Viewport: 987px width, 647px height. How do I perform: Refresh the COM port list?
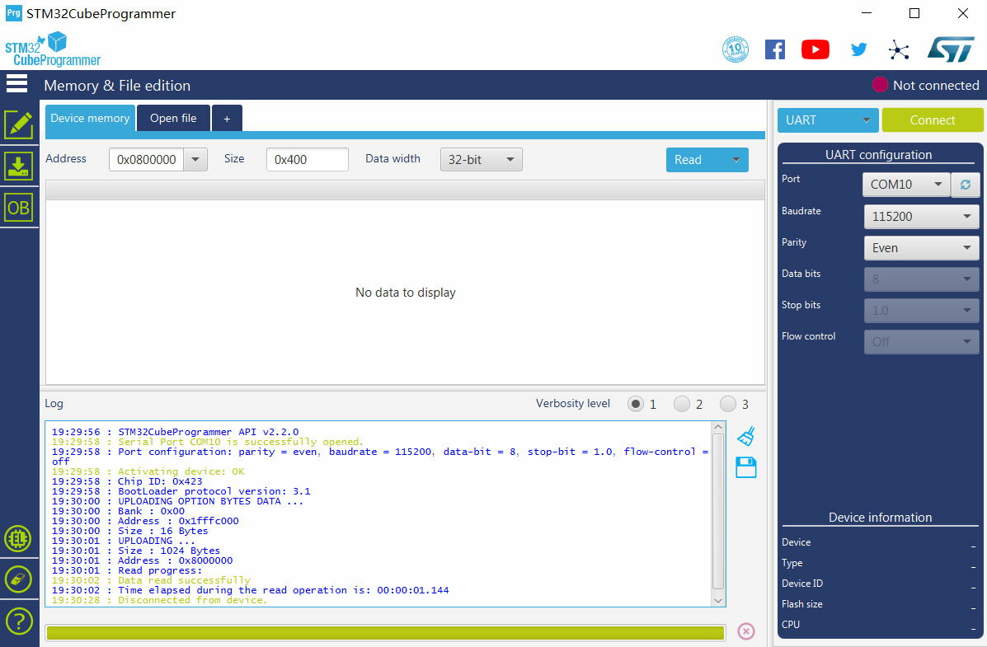pos(966,185)
